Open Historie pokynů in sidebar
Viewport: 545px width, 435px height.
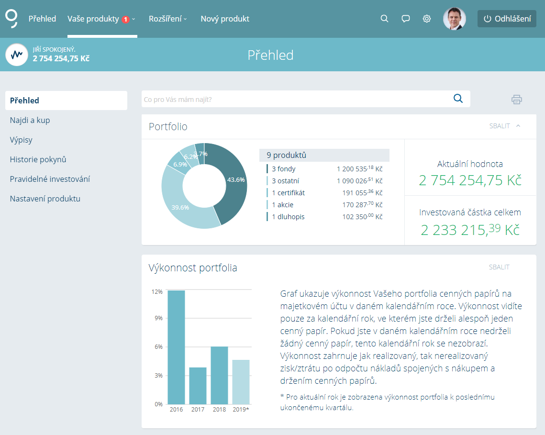coord(38,159)
